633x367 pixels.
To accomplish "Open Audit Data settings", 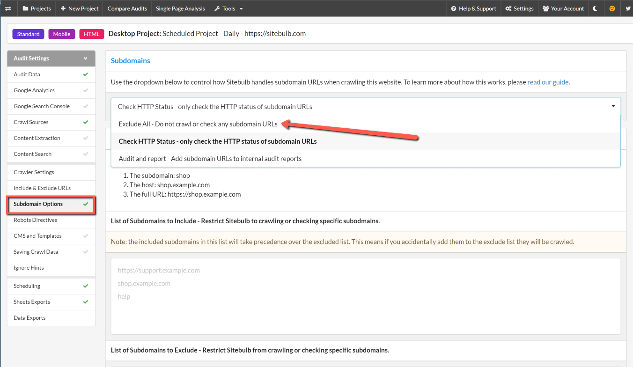I will coord(51,74).
